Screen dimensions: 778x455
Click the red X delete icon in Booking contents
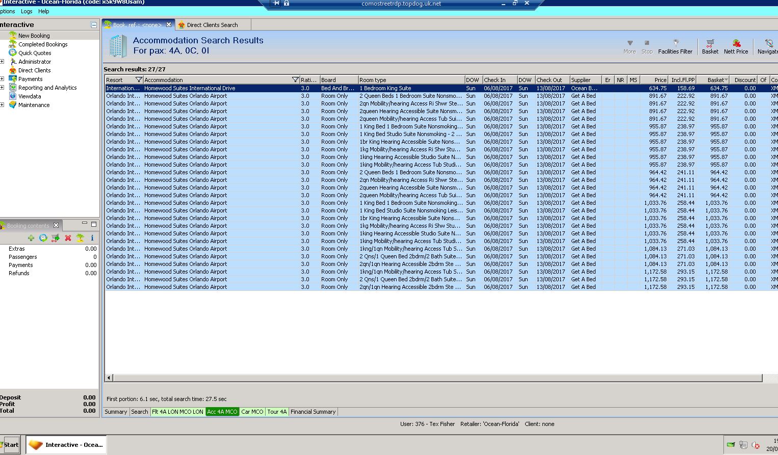point(68,238)
